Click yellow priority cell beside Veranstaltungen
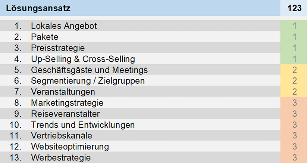The height and width of the screenshot is (163, 307). tap(294, 91)
